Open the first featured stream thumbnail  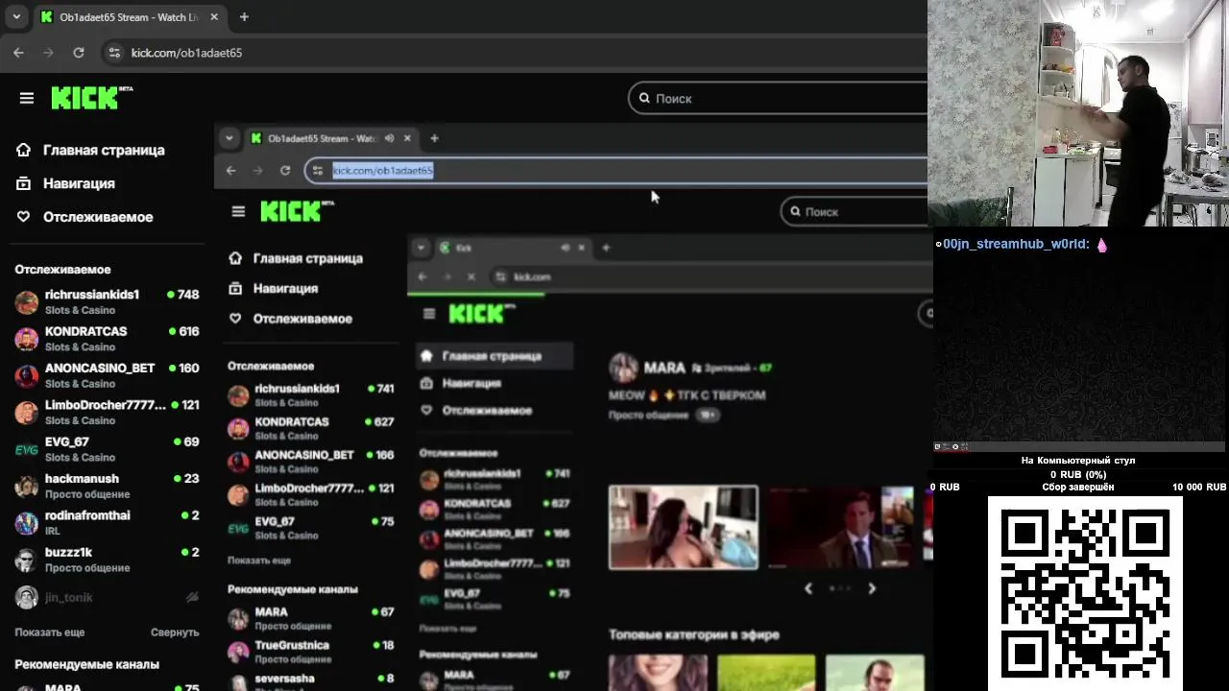(x=684, y=527)
